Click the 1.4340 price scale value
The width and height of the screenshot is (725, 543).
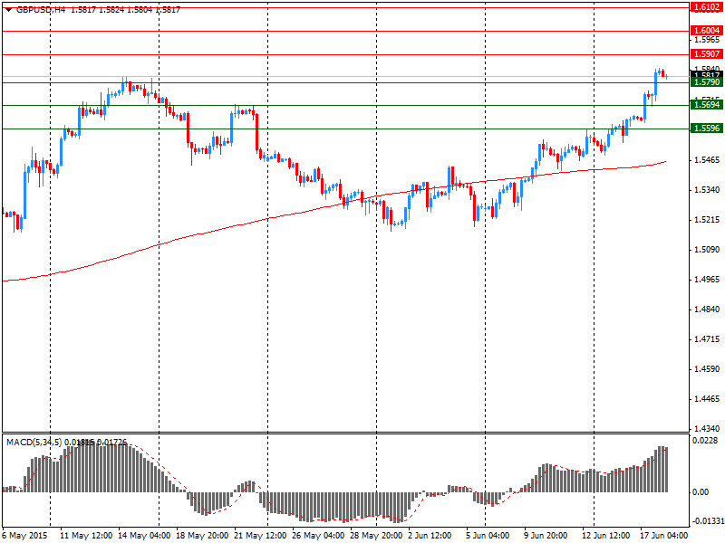pos(707,428)
